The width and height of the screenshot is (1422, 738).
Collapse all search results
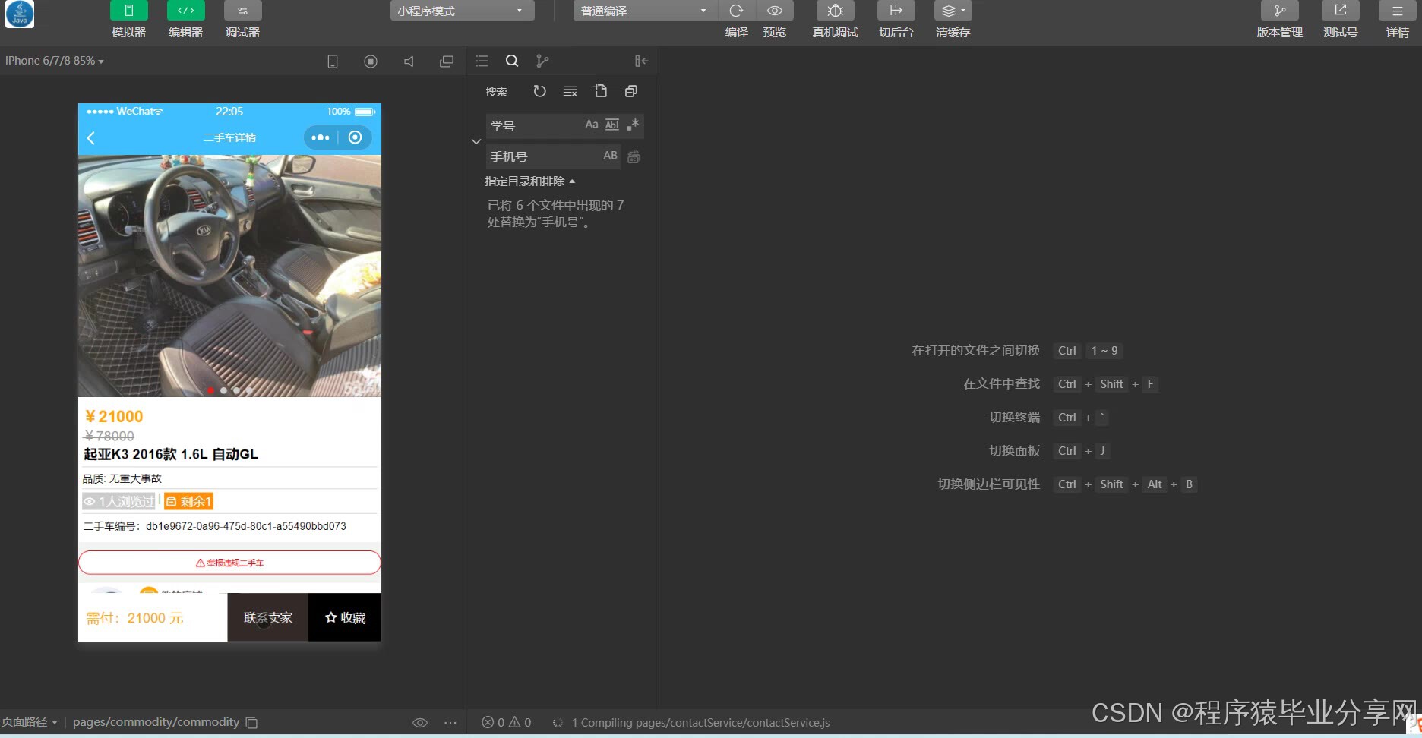(630, 91)
